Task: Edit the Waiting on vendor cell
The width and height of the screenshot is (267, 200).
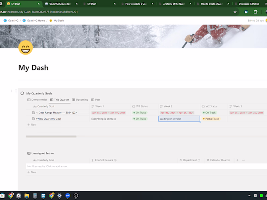Action: [179, 119]
